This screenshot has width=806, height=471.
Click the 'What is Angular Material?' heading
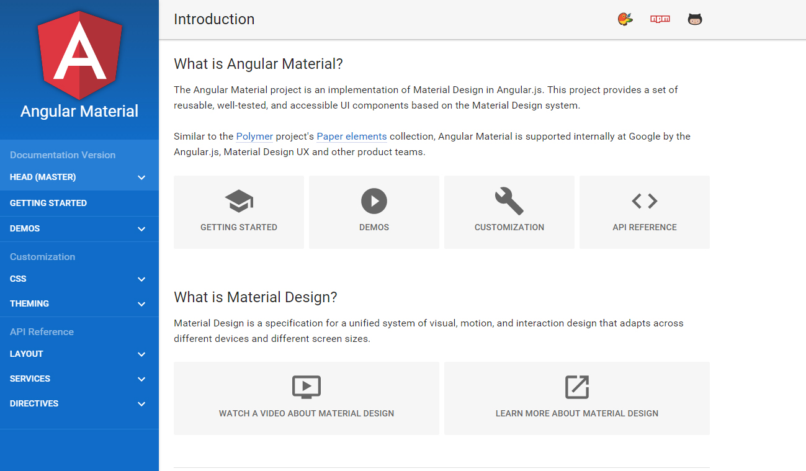coord(258,64)
